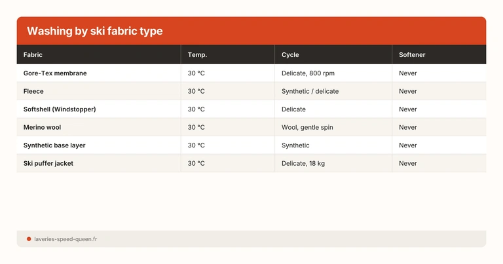Select the 'Delicate, 800 rpm' cycle cell

(x=308, y=73)
